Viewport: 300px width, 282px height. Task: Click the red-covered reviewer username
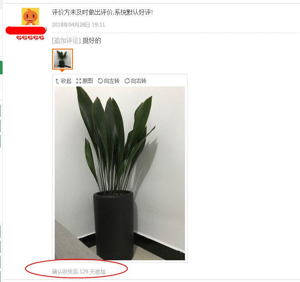pyautogui.click(x=26, y=30)
